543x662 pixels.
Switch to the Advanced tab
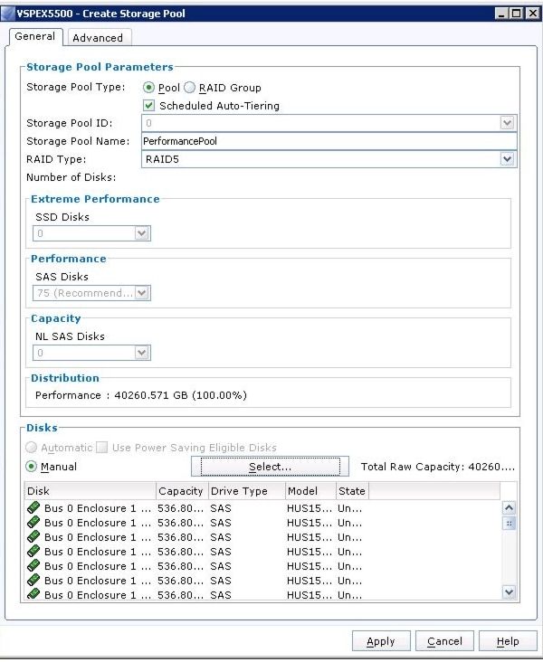pos(98,37)
